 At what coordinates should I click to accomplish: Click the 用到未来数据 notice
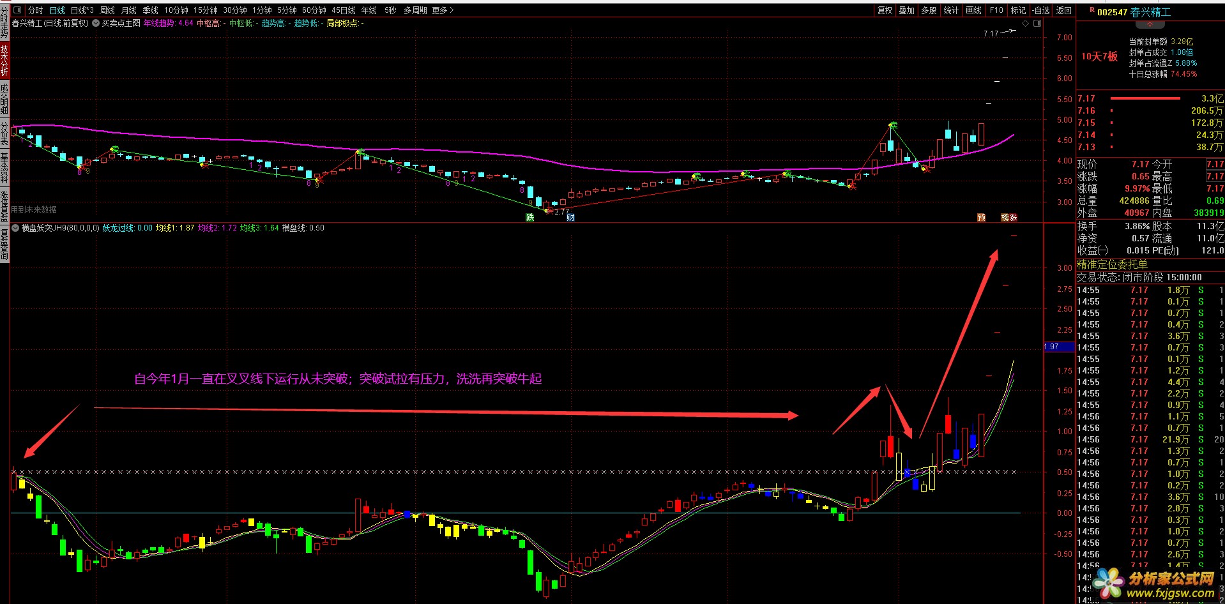click(x=34, y=209)
